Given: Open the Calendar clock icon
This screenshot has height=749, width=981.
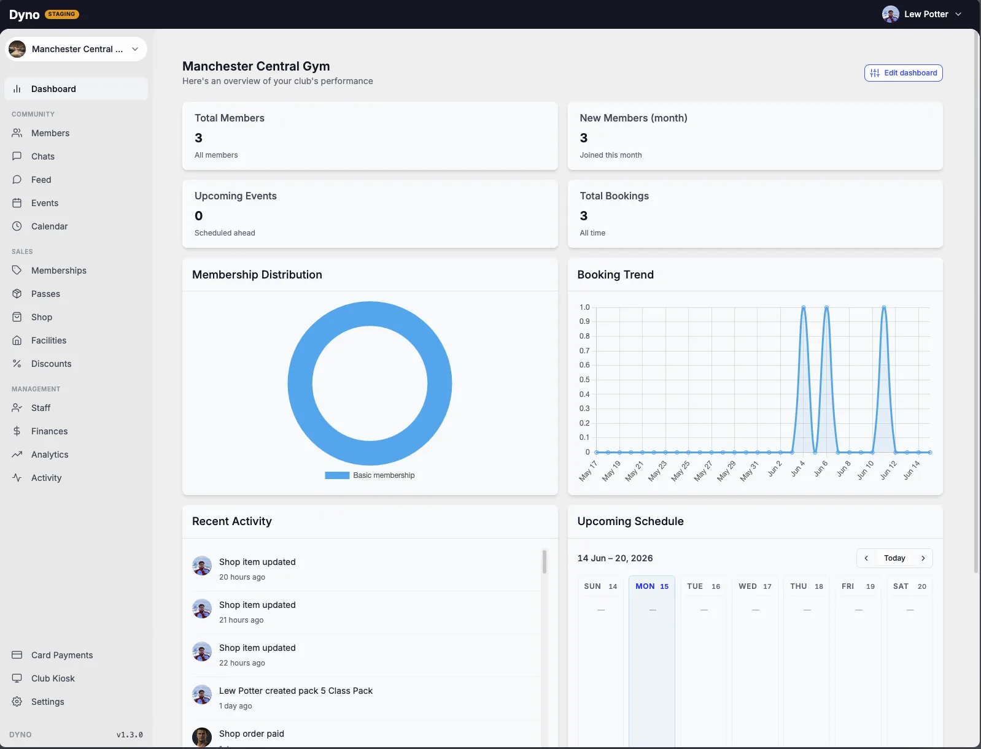Looking at the screenshot, I should (x=17, y=226).
